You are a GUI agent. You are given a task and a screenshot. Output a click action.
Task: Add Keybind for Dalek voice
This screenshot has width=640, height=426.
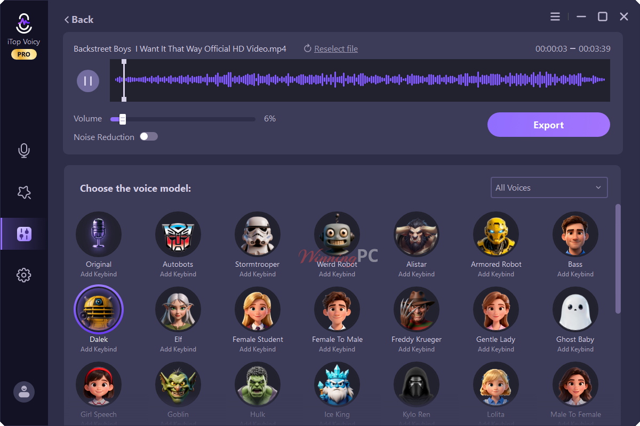point(99,349)
